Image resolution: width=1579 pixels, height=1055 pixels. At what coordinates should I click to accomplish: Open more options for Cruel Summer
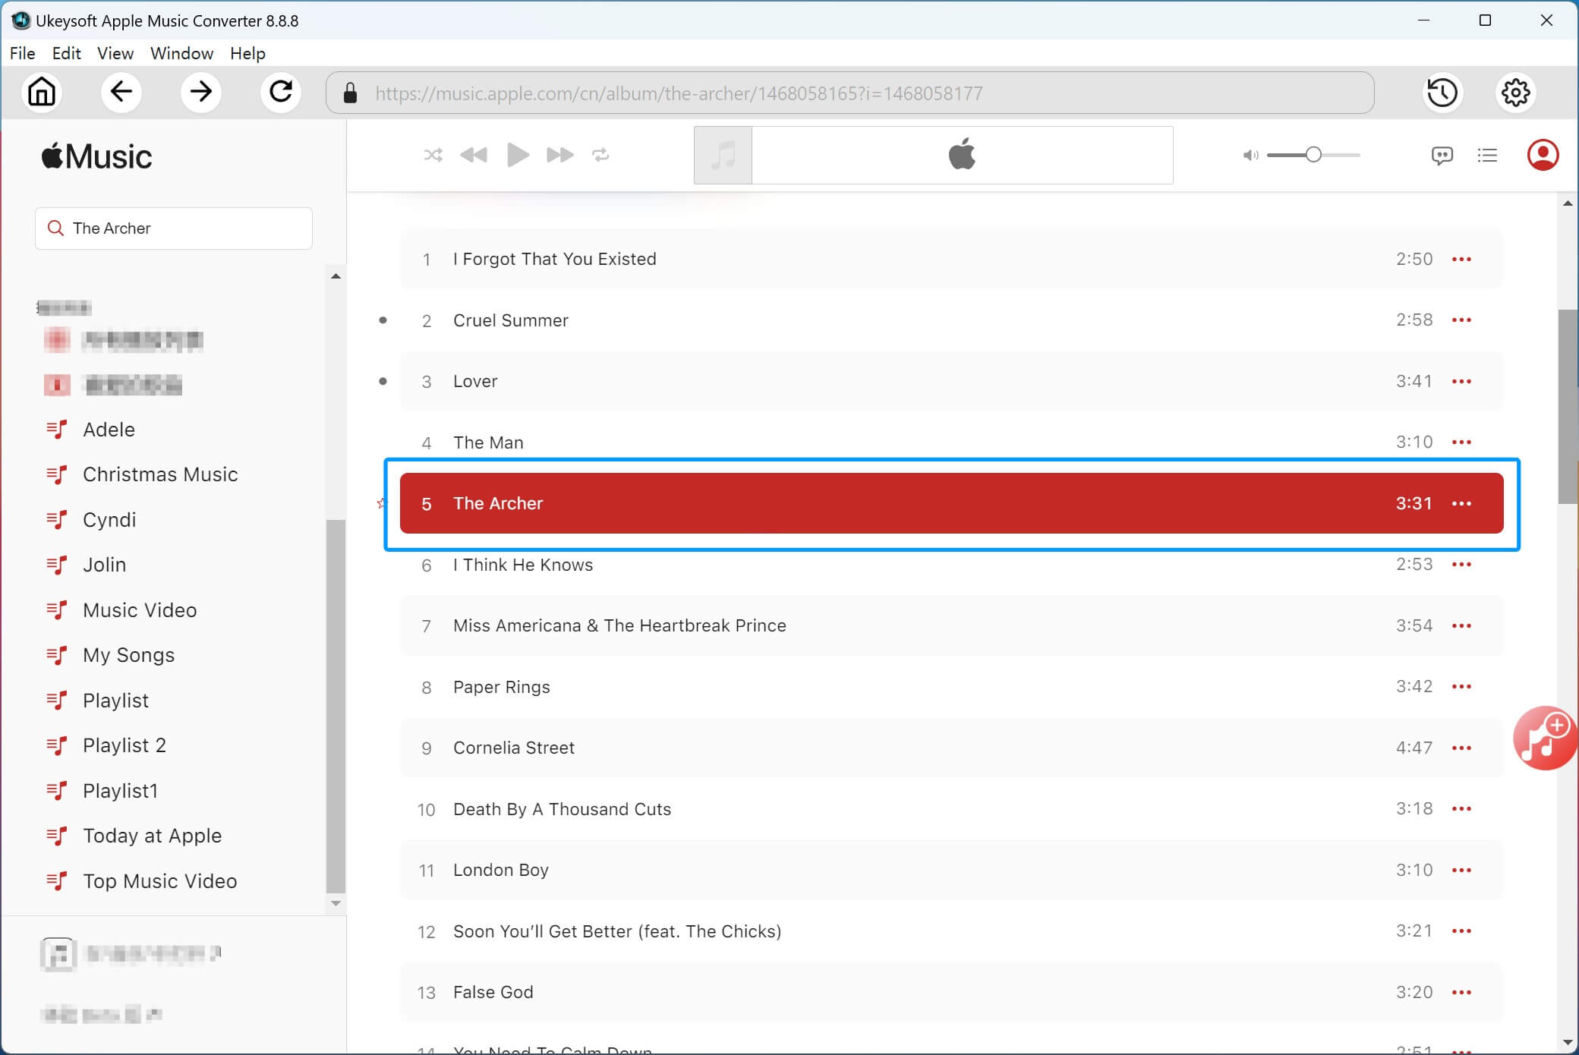(x=1461, y=320)
